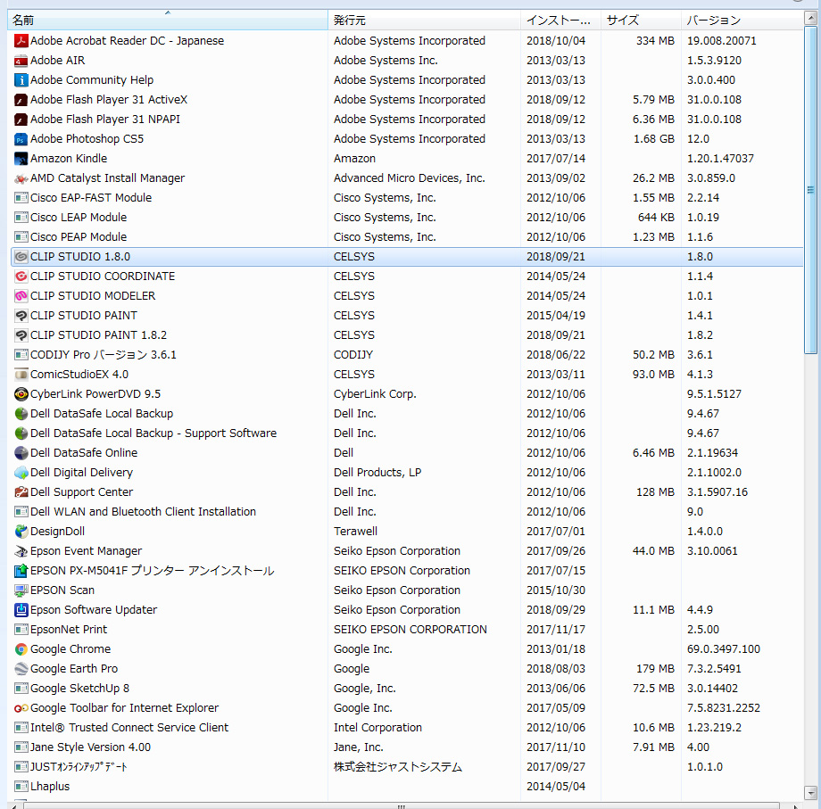
Task: Sort by 発行元 publisher column header
Action: click(x=424, y=21)
